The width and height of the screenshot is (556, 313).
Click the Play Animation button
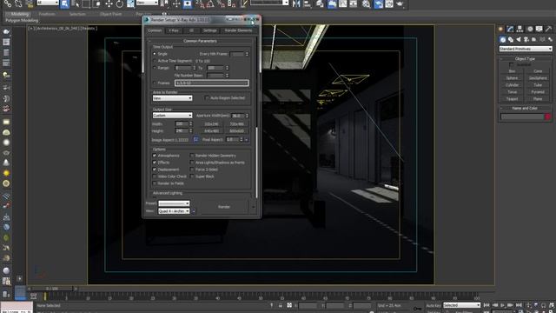point(502,305)
